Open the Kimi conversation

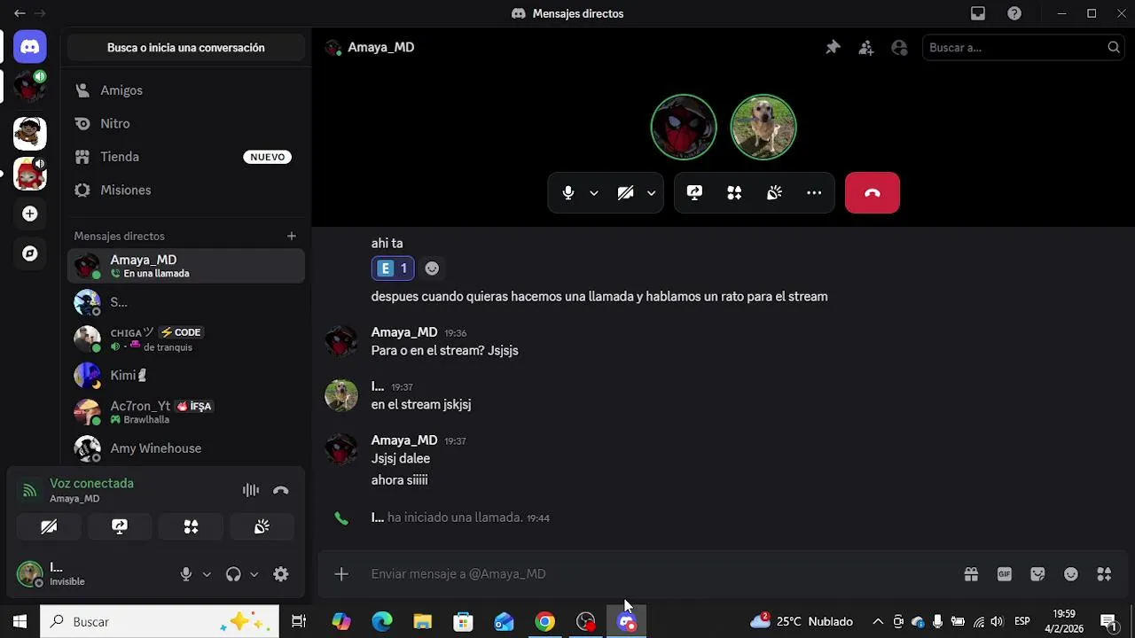(x=186, y=376)
